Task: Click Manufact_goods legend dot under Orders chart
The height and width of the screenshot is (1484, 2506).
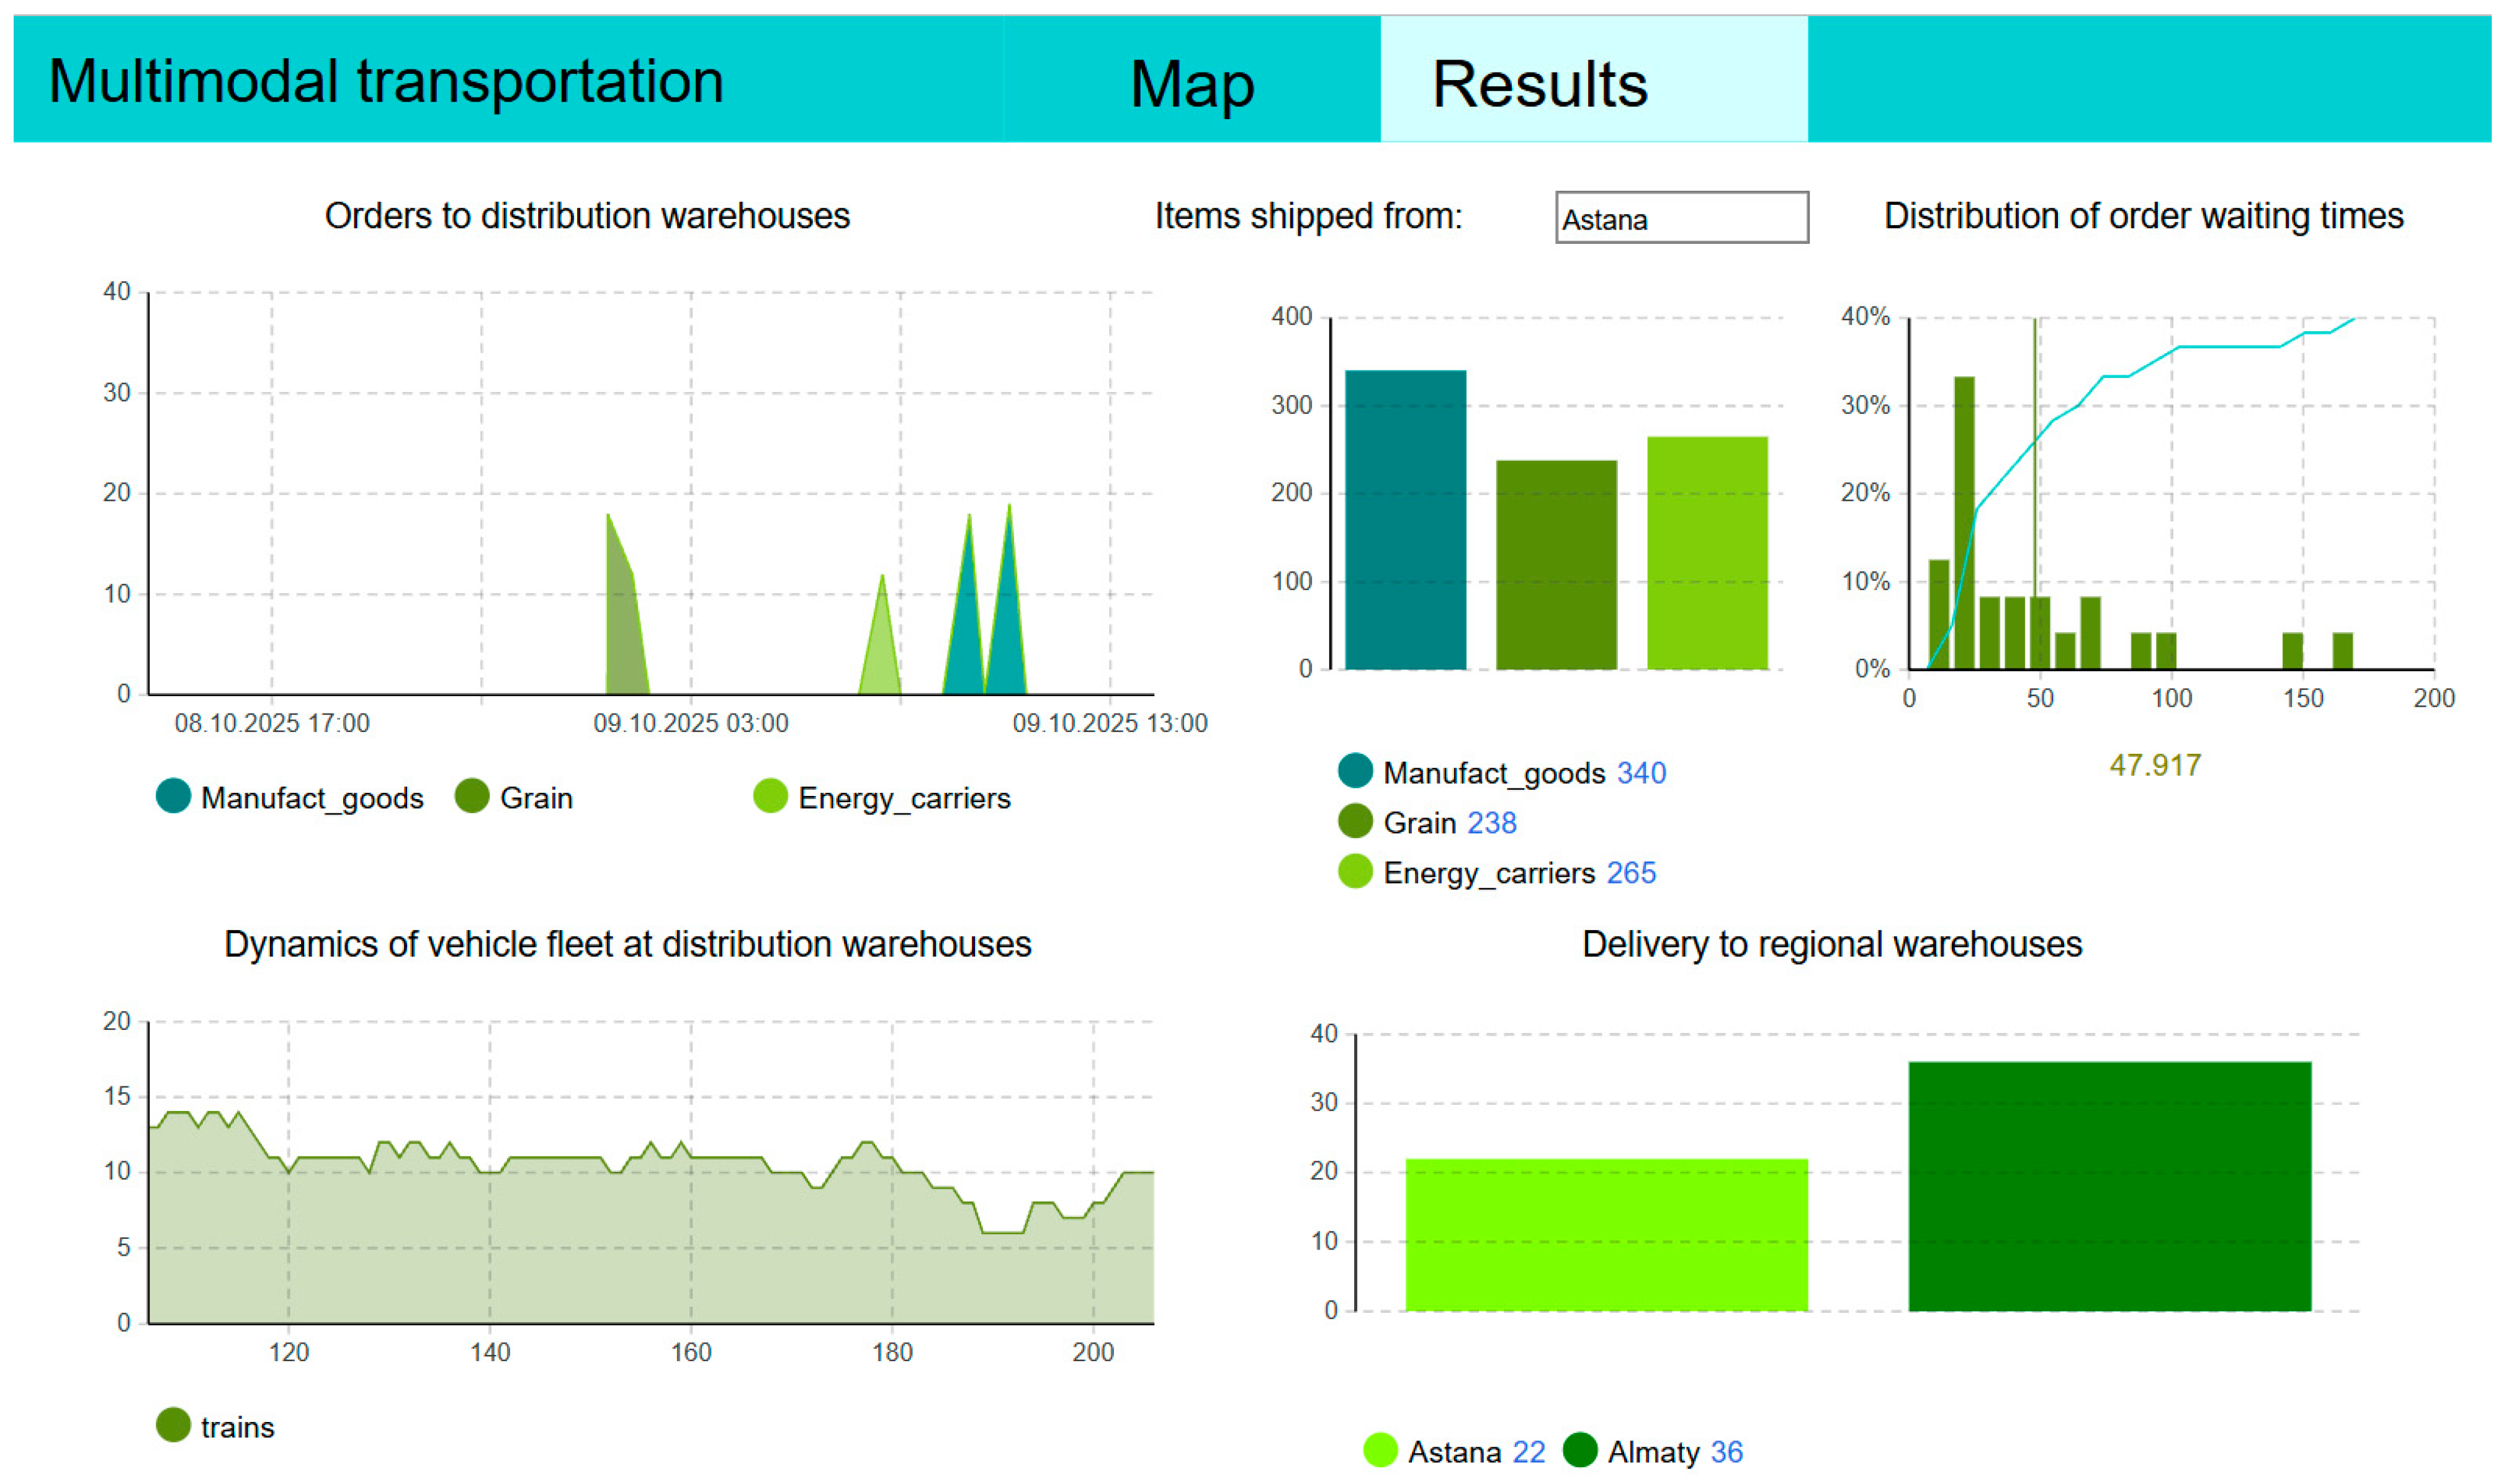Action: click(x=174, y=796)
